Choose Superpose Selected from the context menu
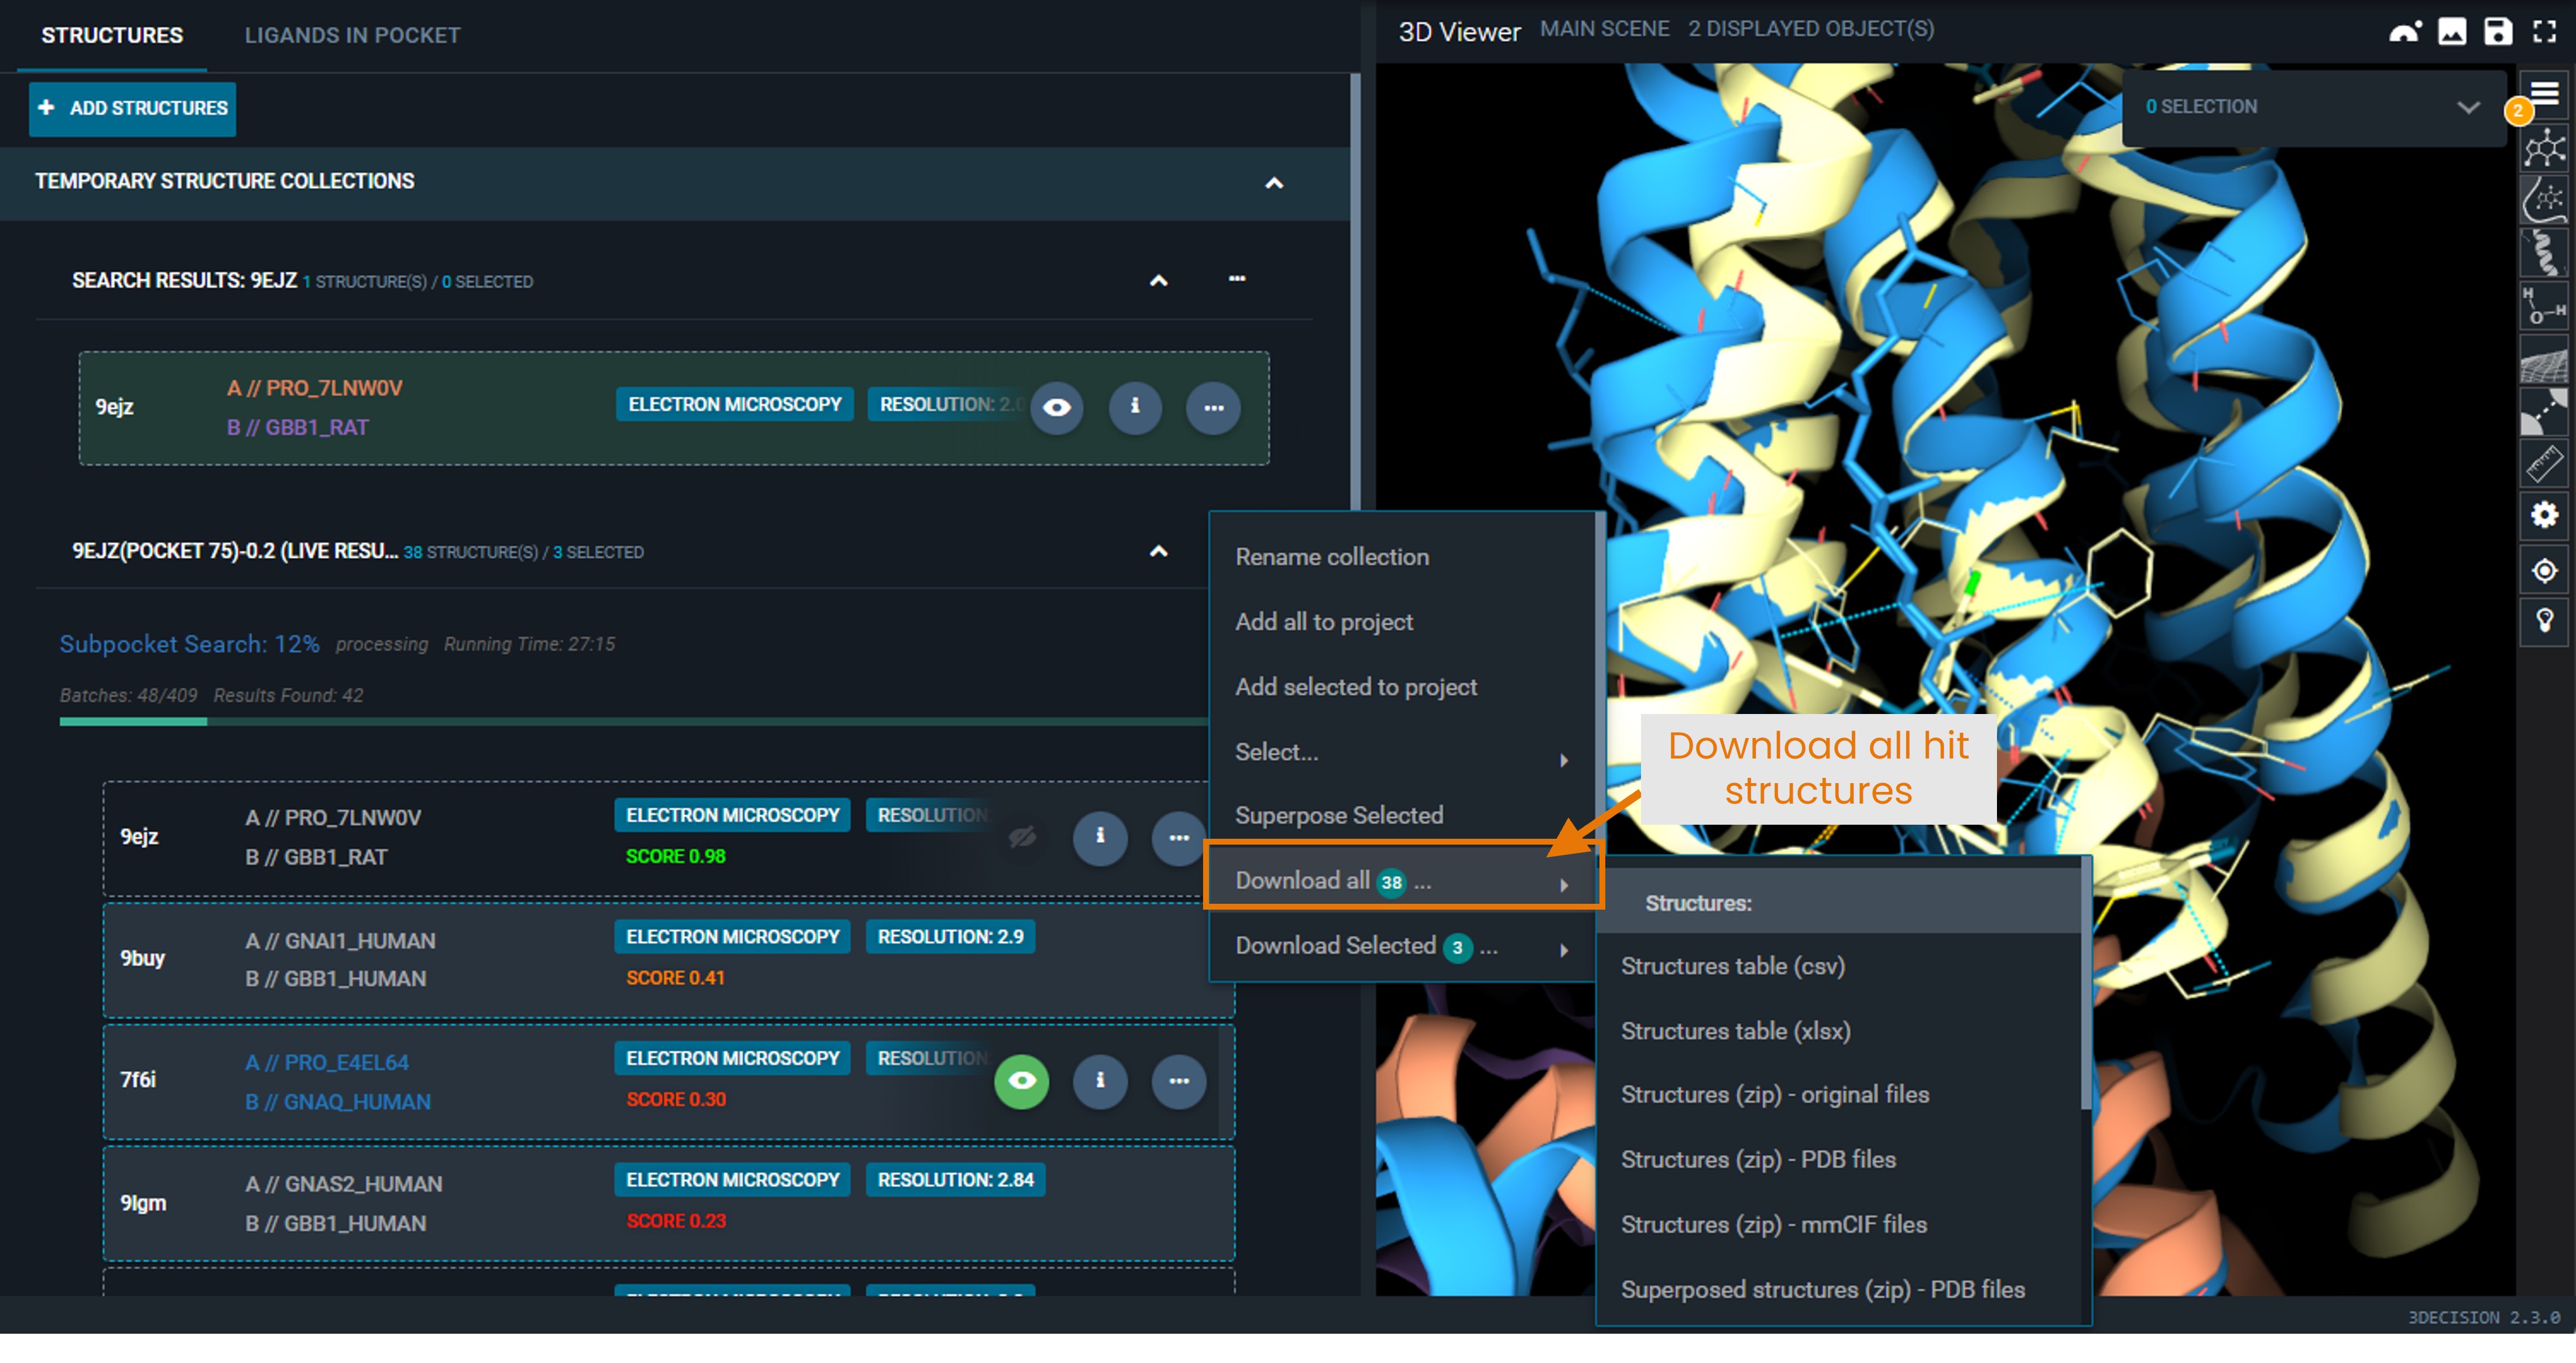Viewport: 2576px width, 1363px height. 1340,815
